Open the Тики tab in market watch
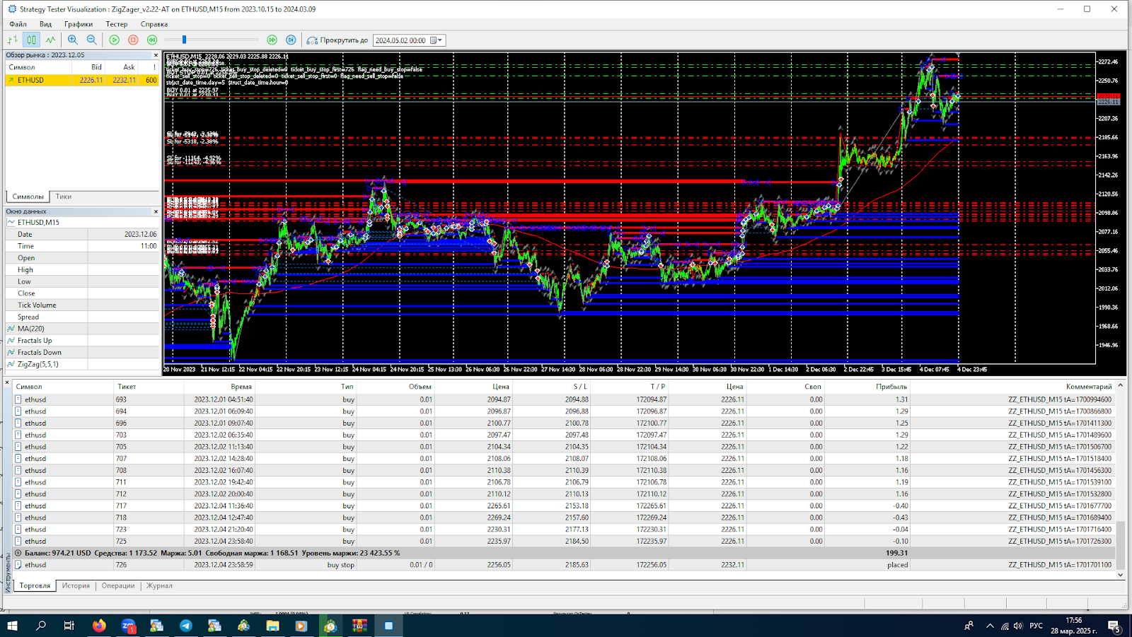 (x=64, y=197)
